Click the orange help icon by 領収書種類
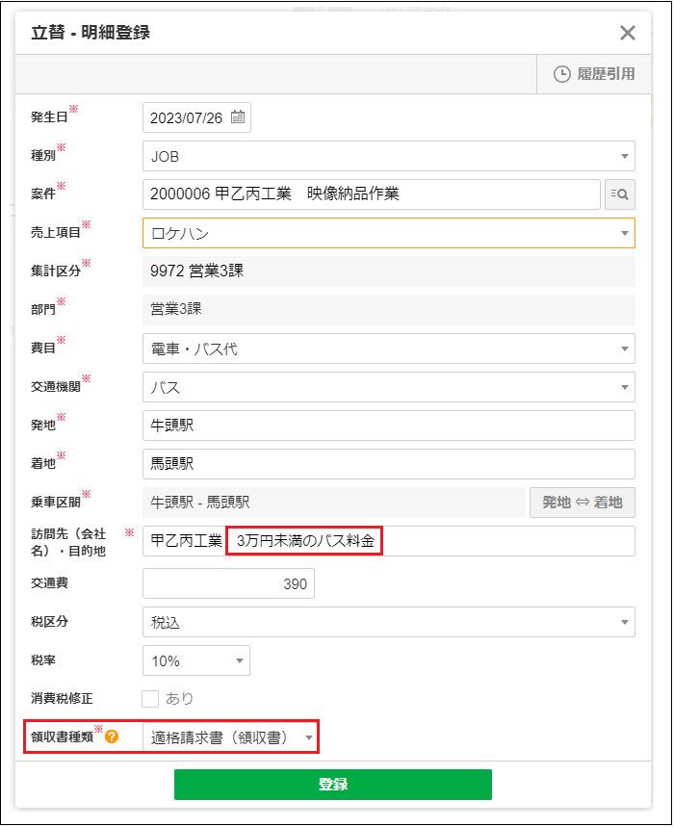674x827 pixels. point(112,737)
